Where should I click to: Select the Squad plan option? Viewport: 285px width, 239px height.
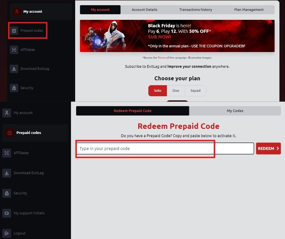pyautogui.click(x=196, y=91)
